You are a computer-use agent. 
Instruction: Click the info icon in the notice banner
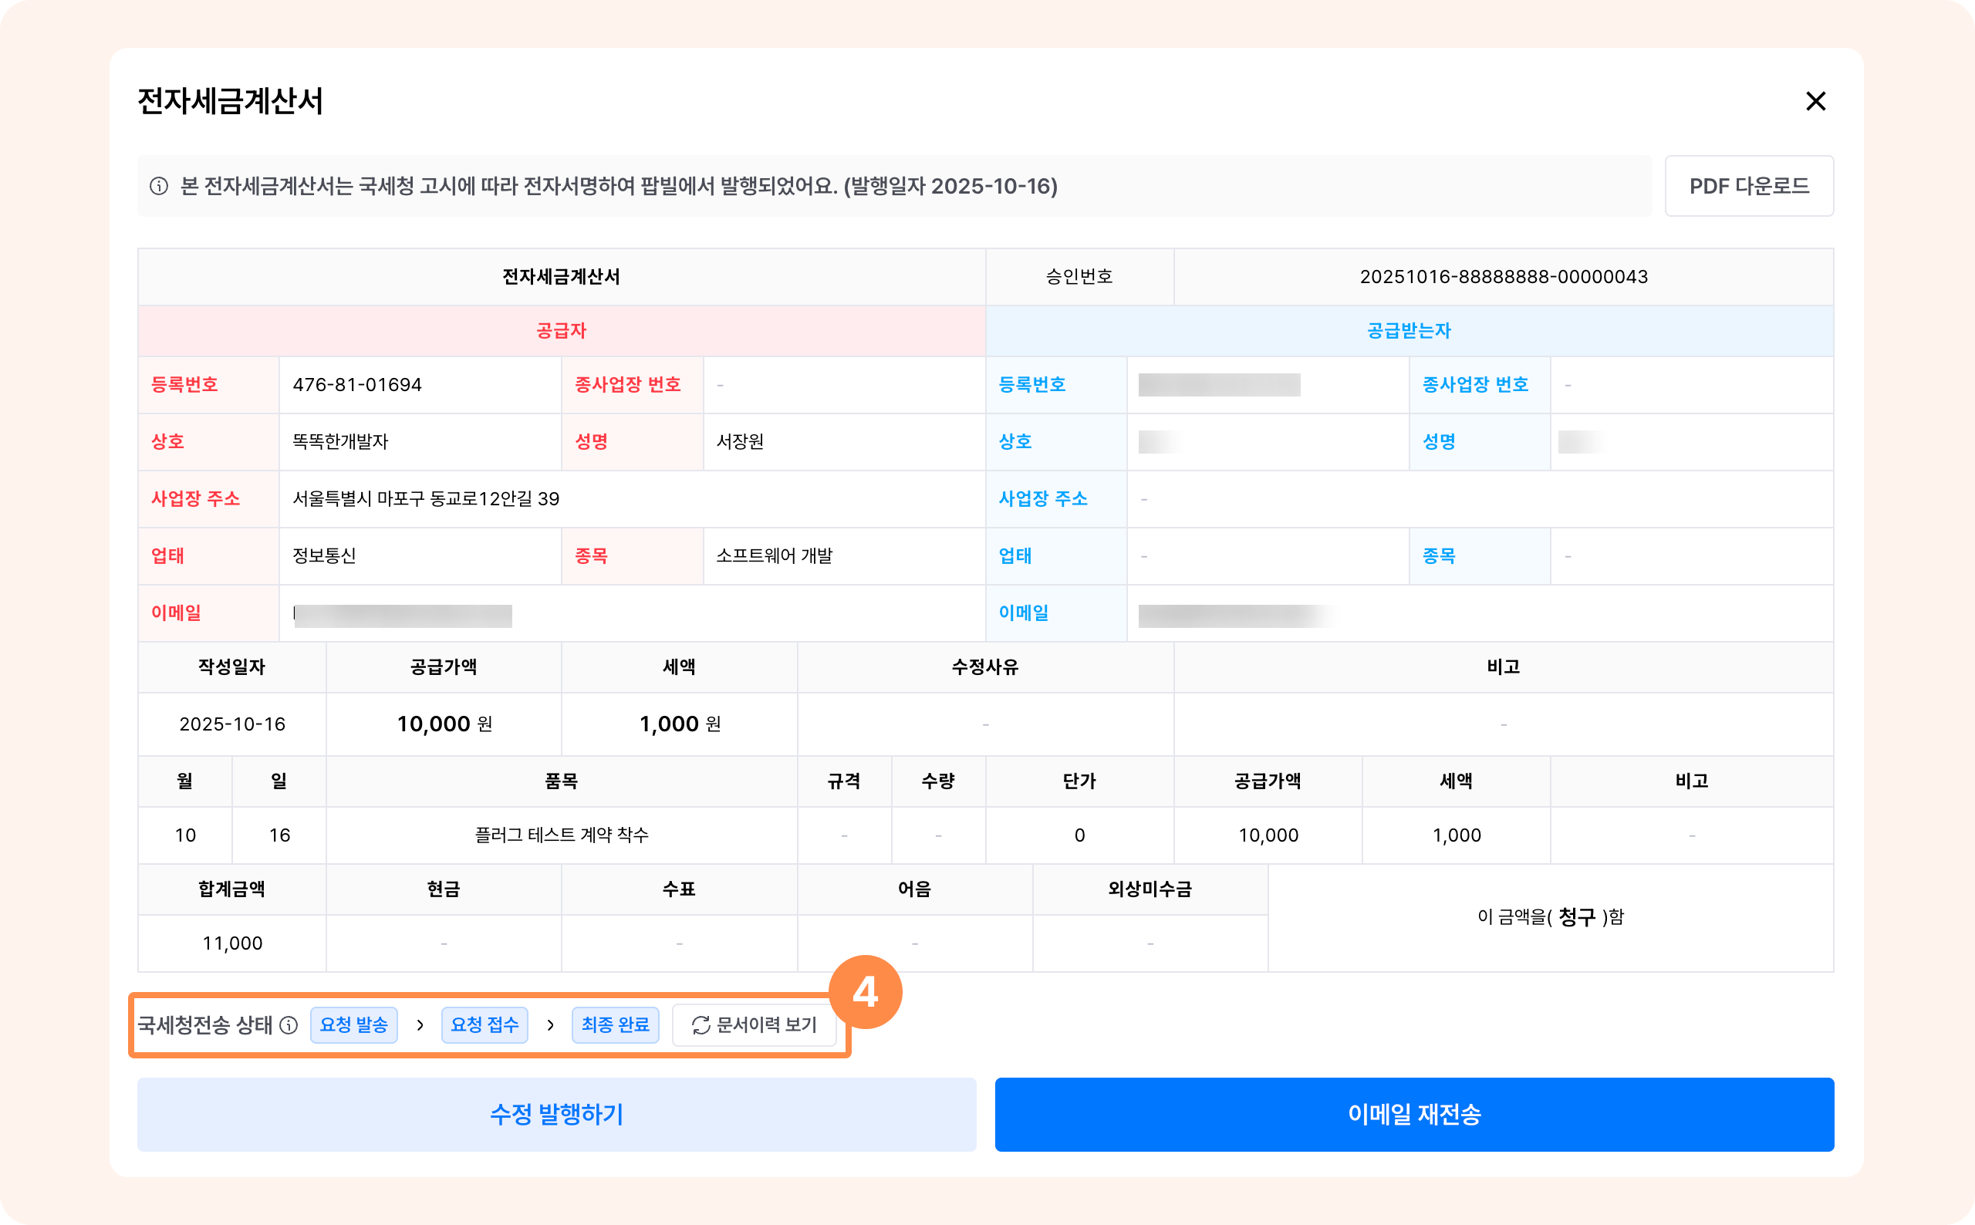tap(159, 187)
